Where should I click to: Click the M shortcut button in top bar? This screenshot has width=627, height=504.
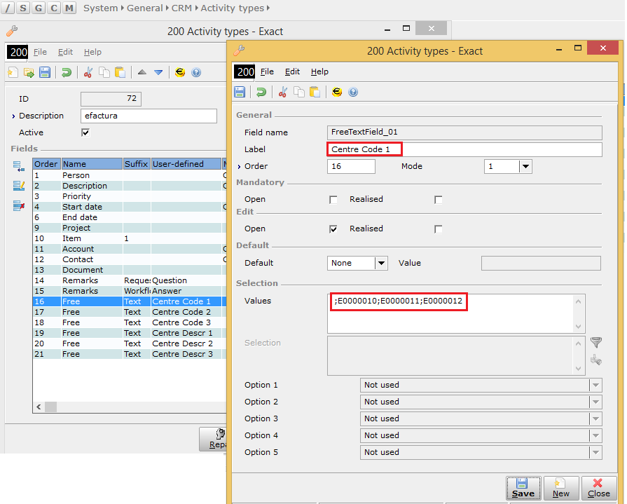point(69,8)
